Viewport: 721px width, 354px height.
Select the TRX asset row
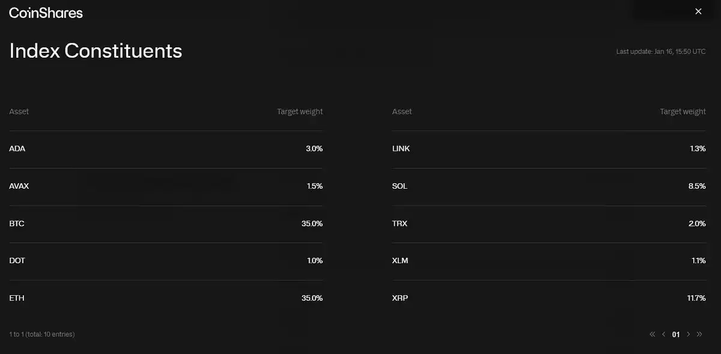tap(549, 224)
